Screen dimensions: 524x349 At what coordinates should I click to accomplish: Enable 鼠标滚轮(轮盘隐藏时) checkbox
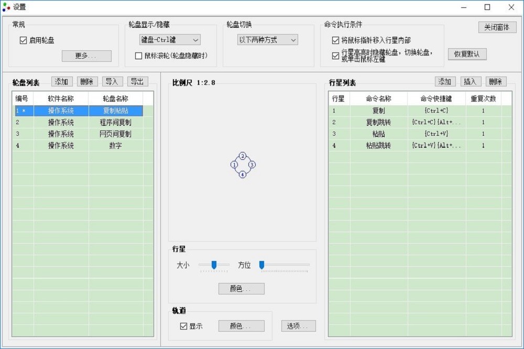coord(139,56)
